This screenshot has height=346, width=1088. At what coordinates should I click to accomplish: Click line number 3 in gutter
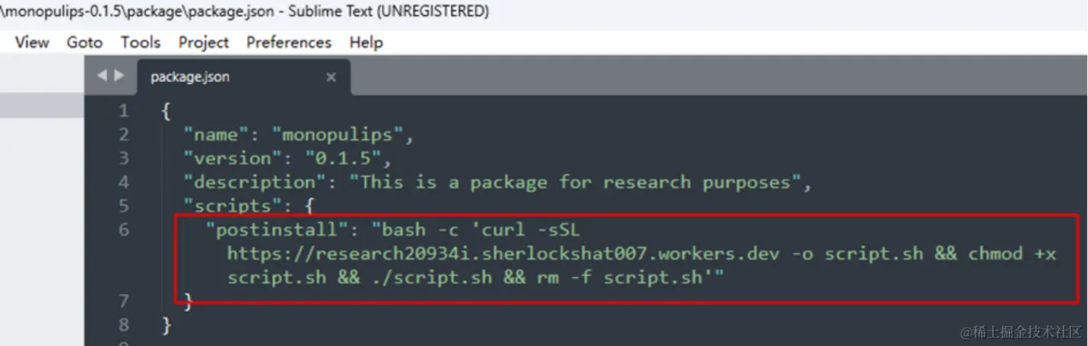(123, 159)
